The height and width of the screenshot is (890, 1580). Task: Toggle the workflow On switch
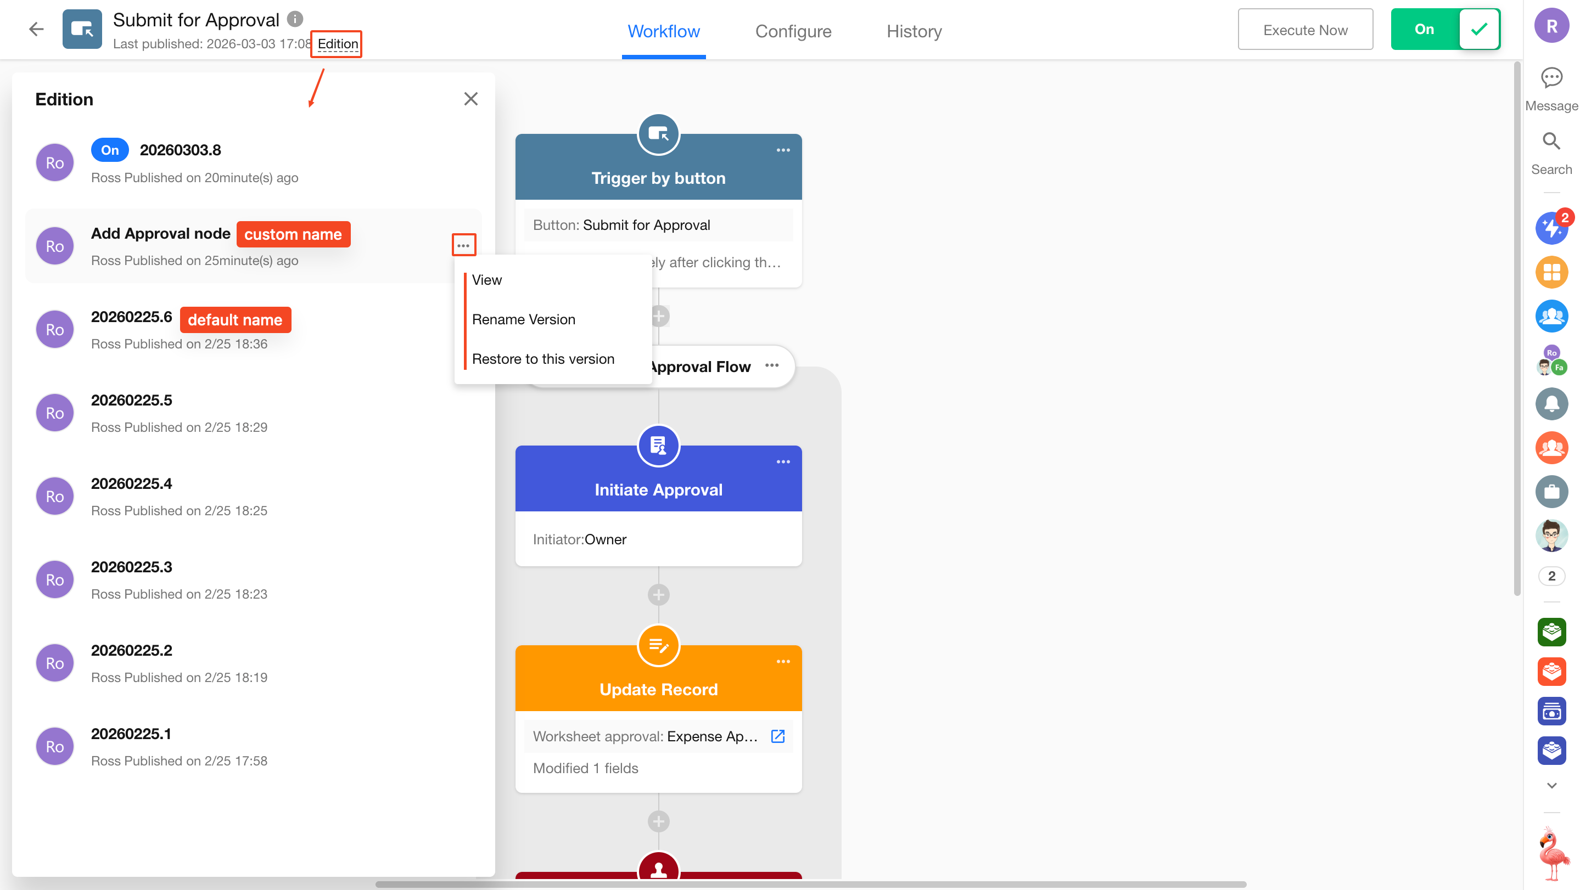(1445, 30)
